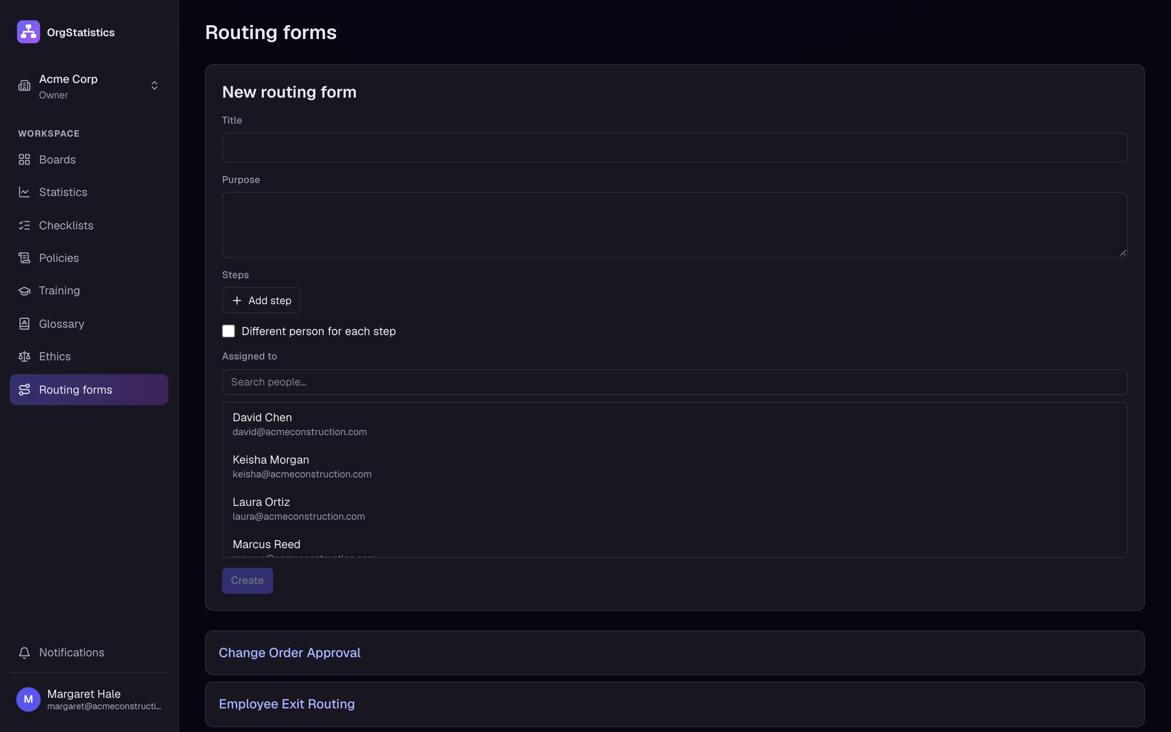Open Training in the sidebar
Viewport: 1171px width, 732px height.
point(89,291)
